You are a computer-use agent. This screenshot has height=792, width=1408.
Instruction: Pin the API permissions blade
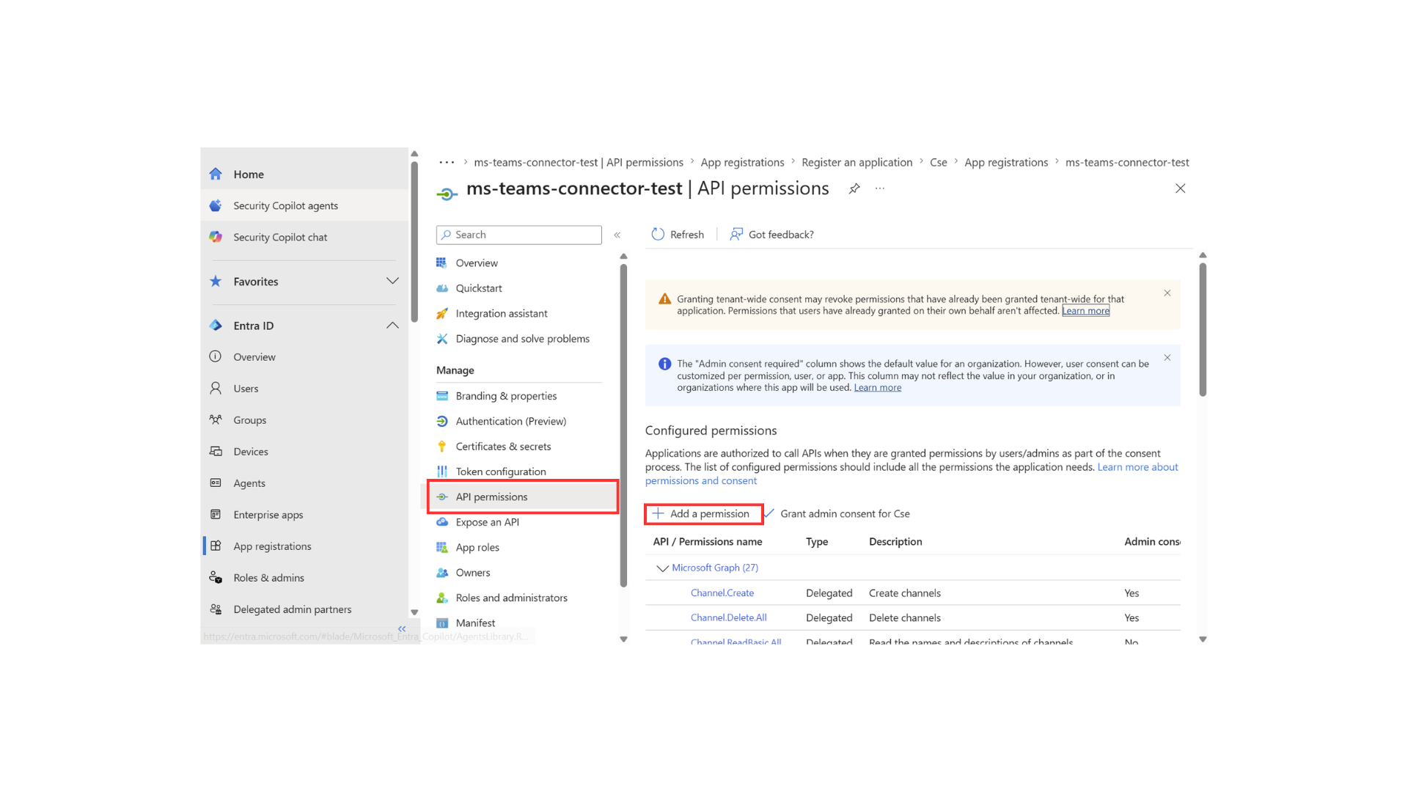coord(854,188)
